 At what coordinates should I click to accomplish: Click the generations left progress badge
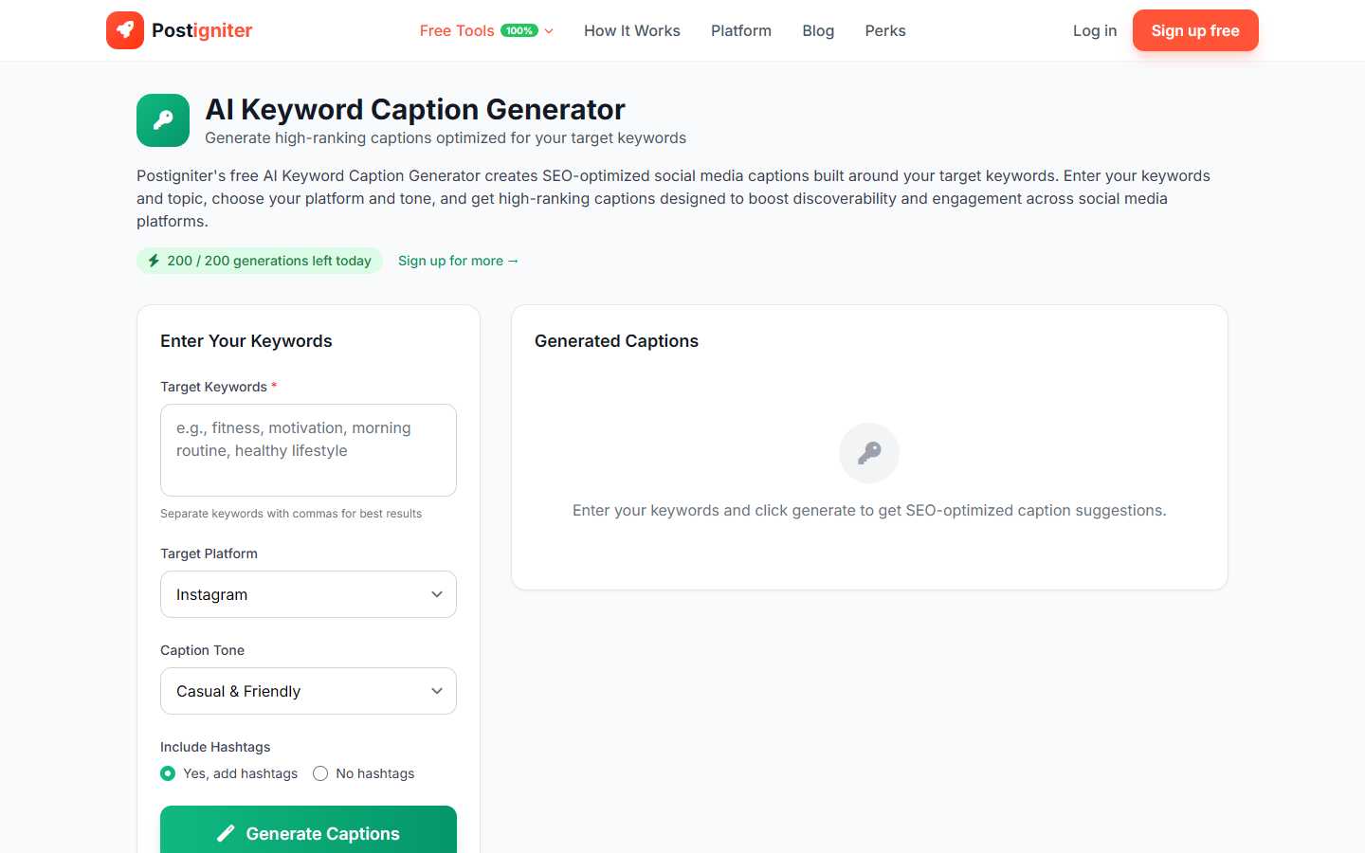(x=259, y=260)
